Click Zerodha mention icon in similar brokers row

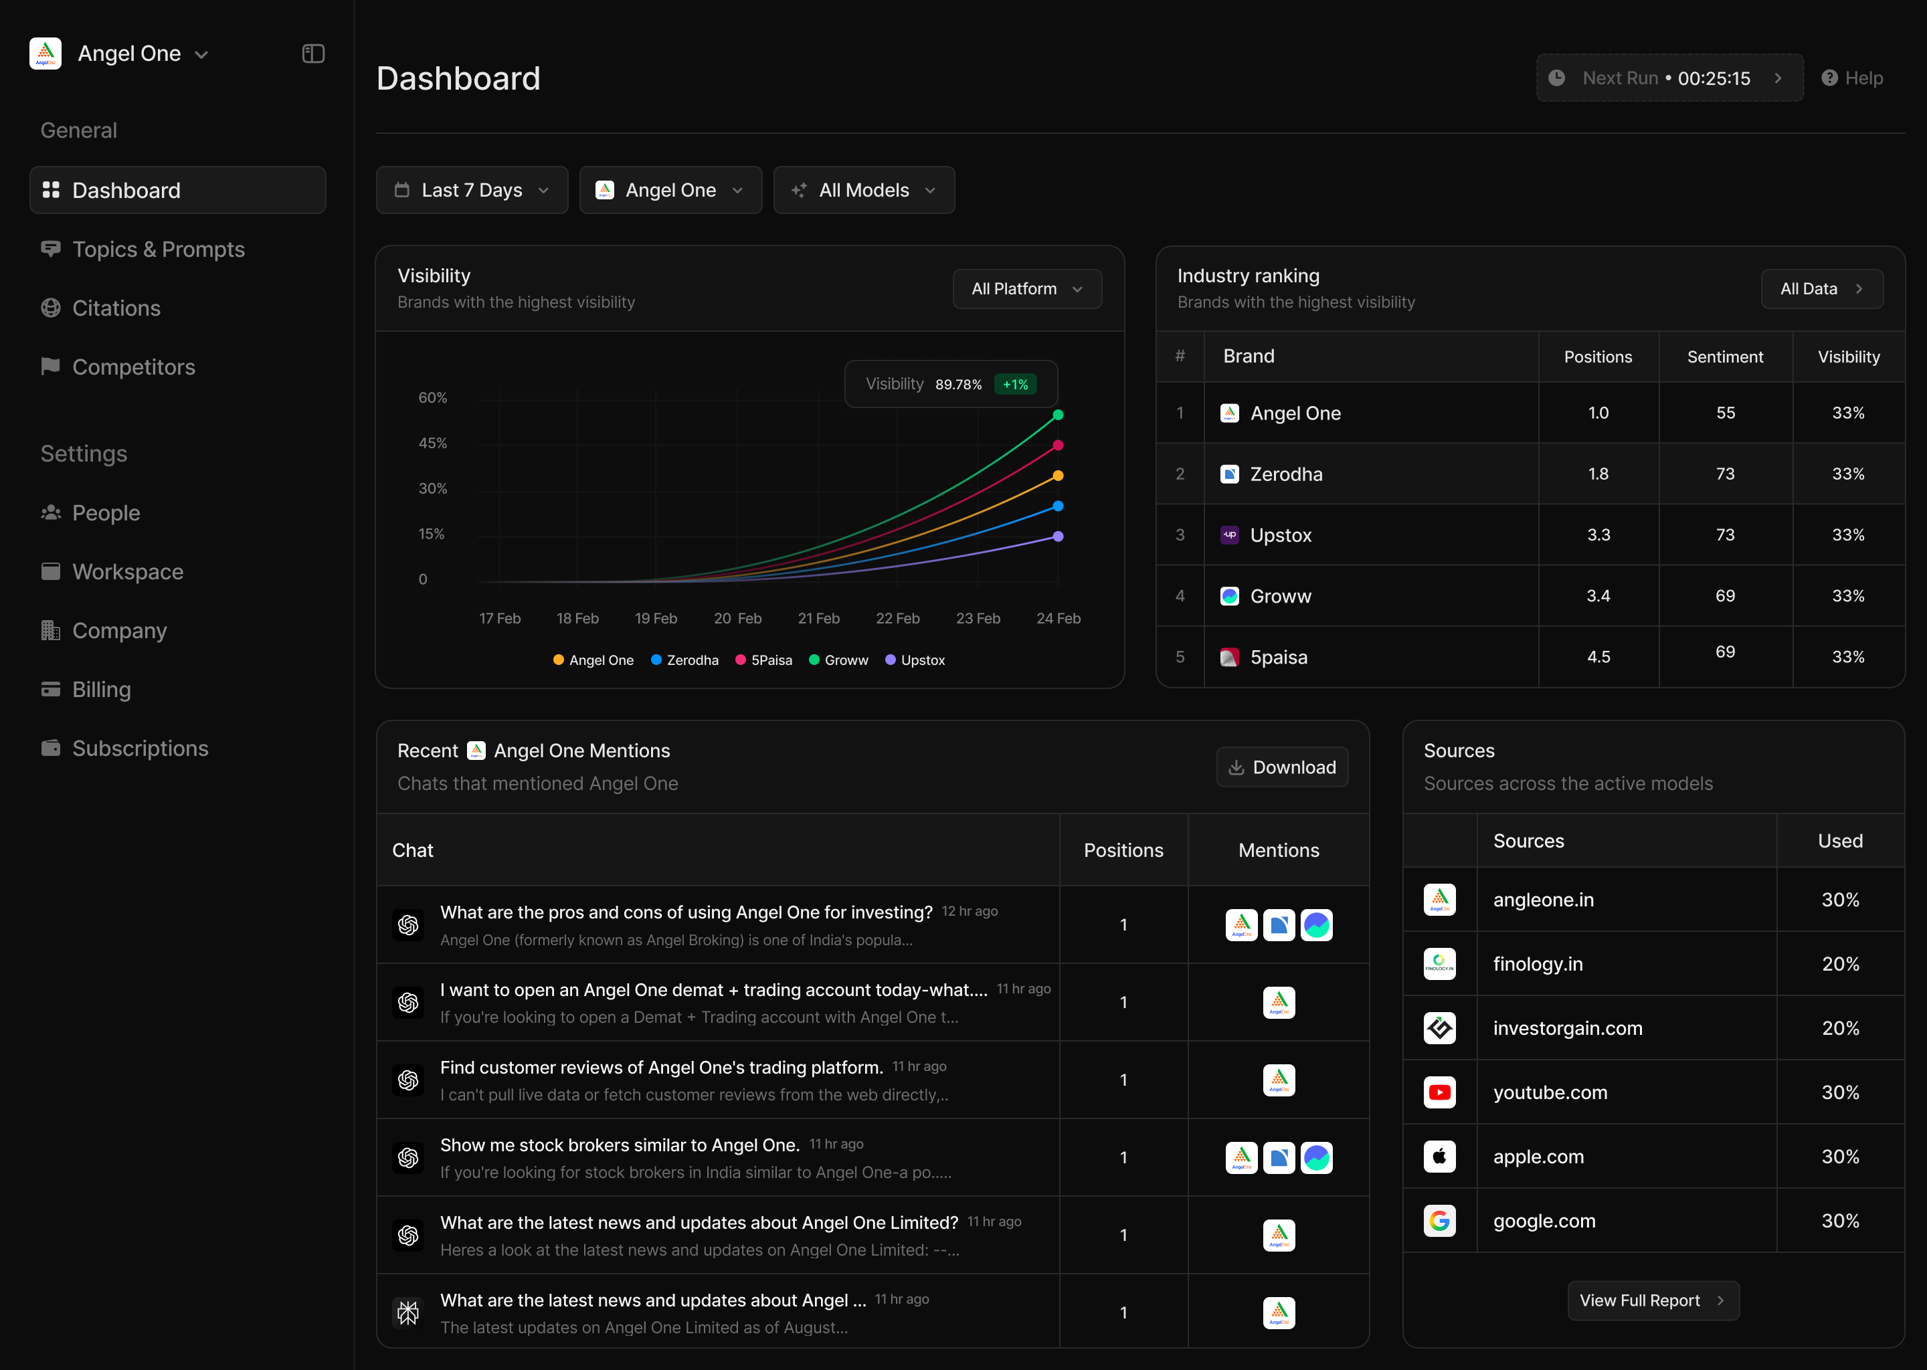(1279, 1158)
